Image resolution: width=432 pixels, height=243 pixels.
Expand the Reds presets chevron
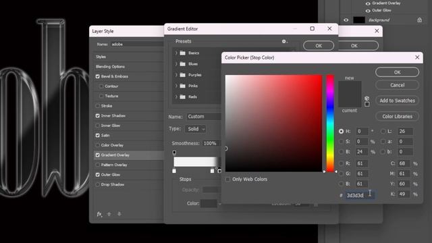point(176,97)
